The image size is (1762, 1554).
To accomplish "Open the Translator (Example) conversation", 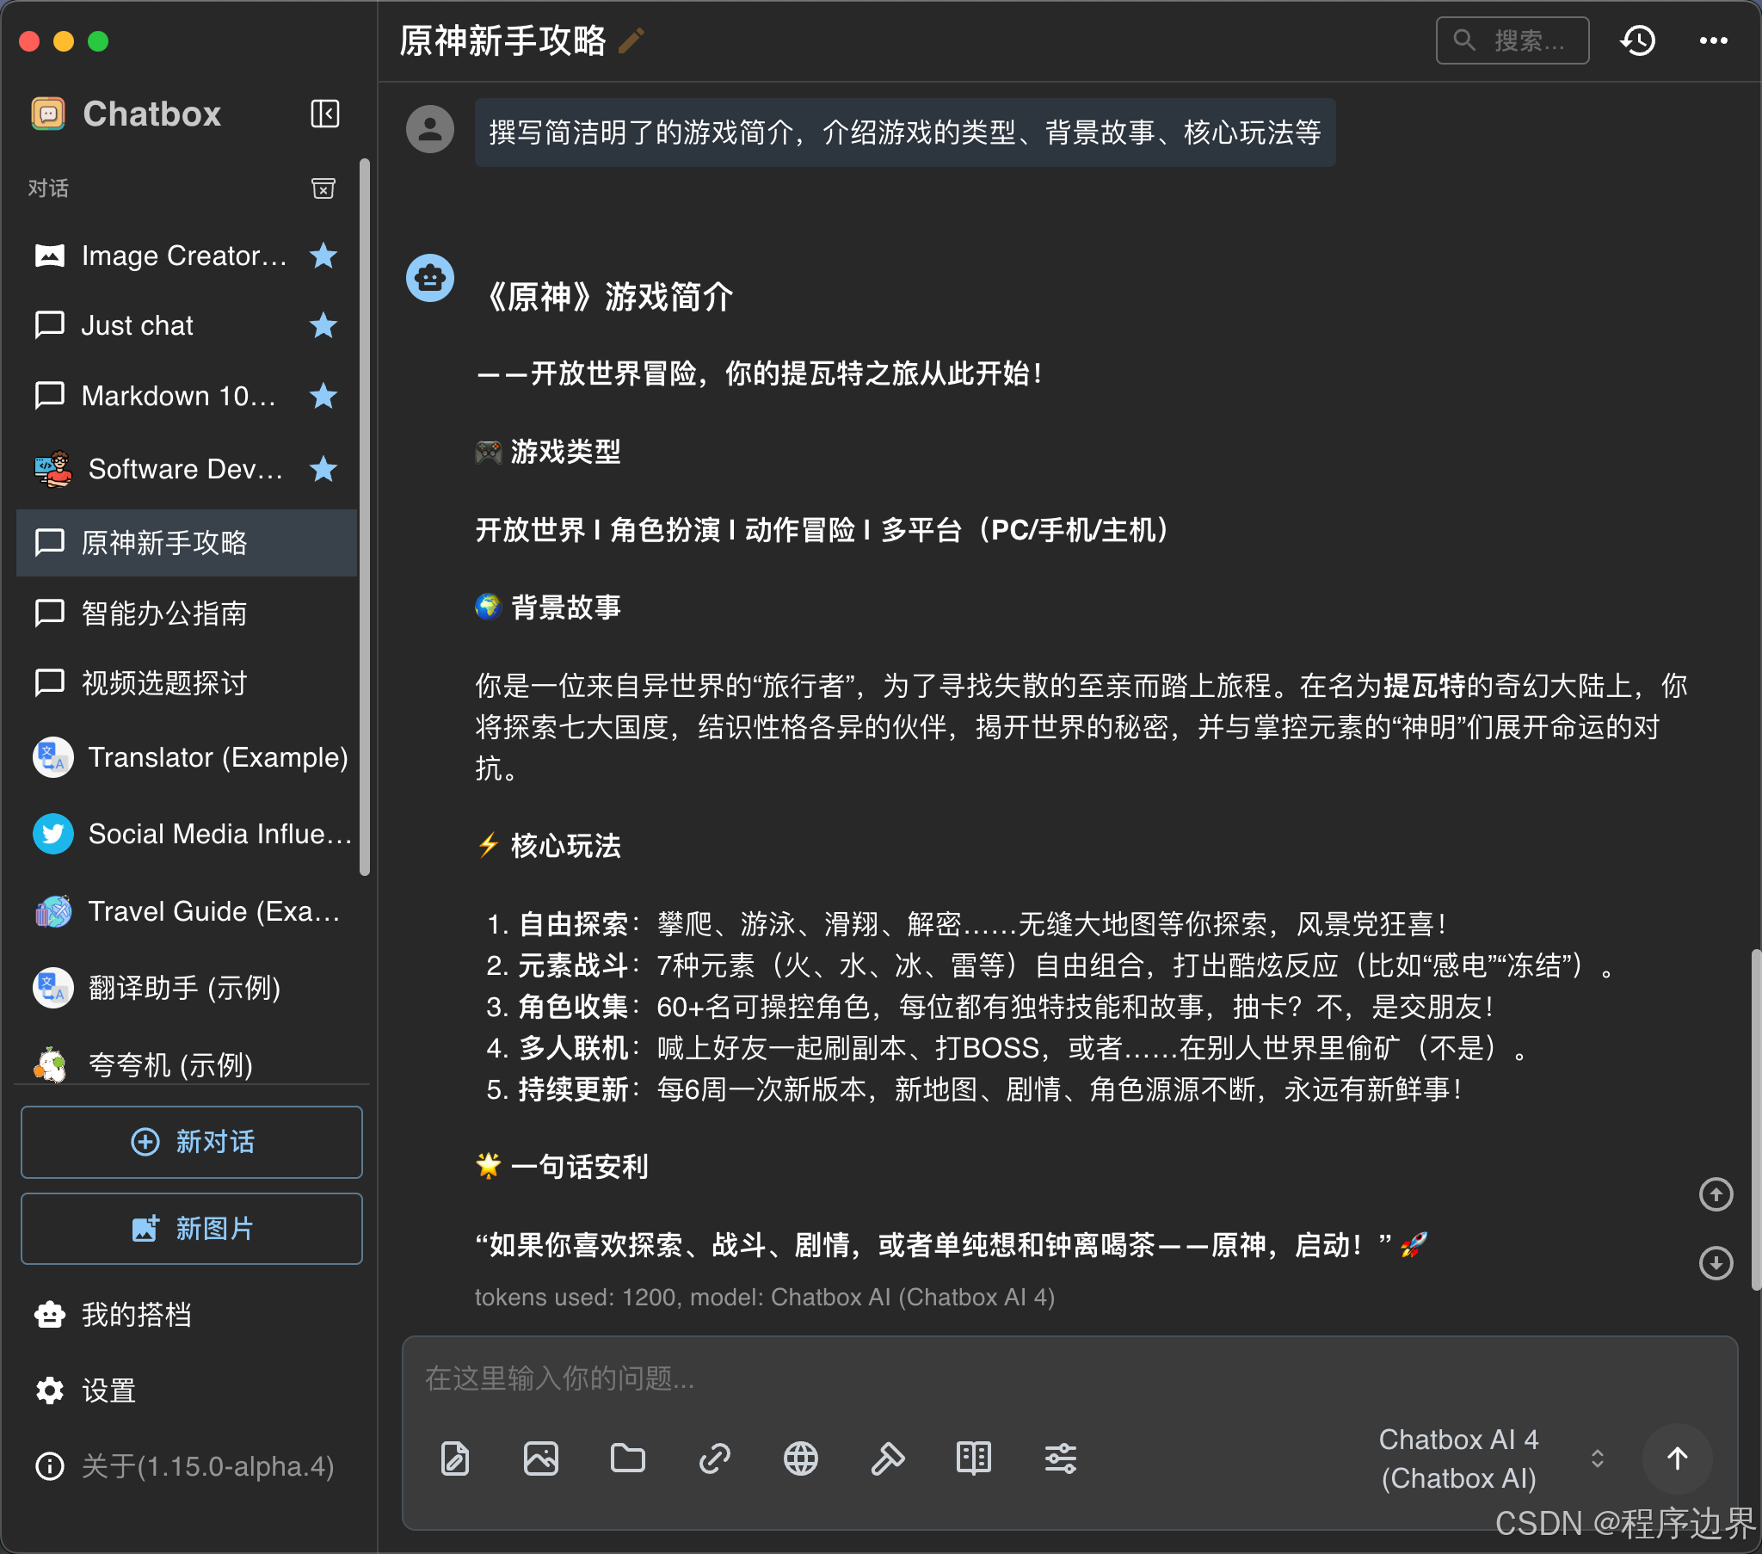I will tap(186, 757).
